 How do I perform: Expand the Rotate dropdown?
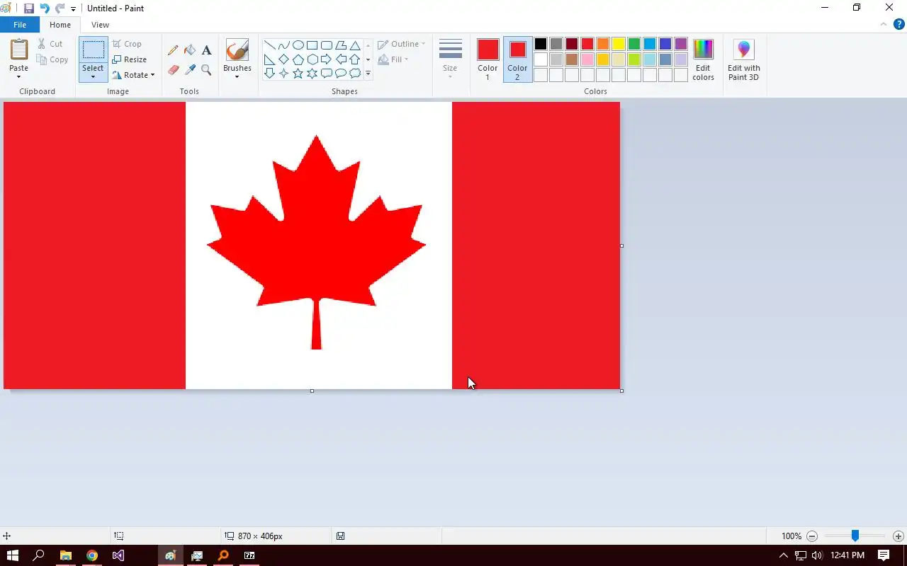pyautogui.click(x=152, y=75)
